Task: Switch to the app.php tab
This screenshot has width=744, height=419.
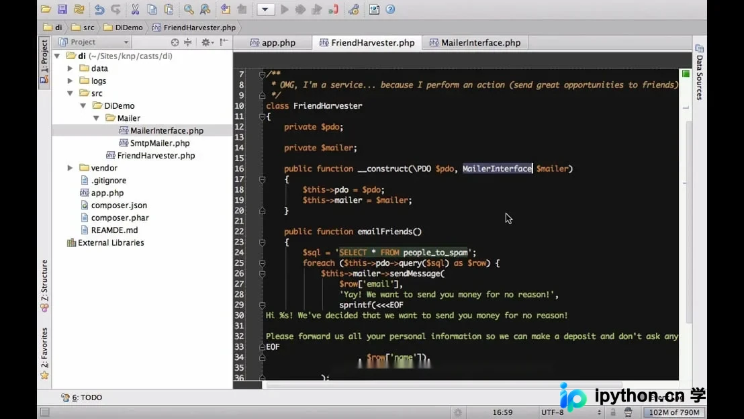Action: pos(273,43)
